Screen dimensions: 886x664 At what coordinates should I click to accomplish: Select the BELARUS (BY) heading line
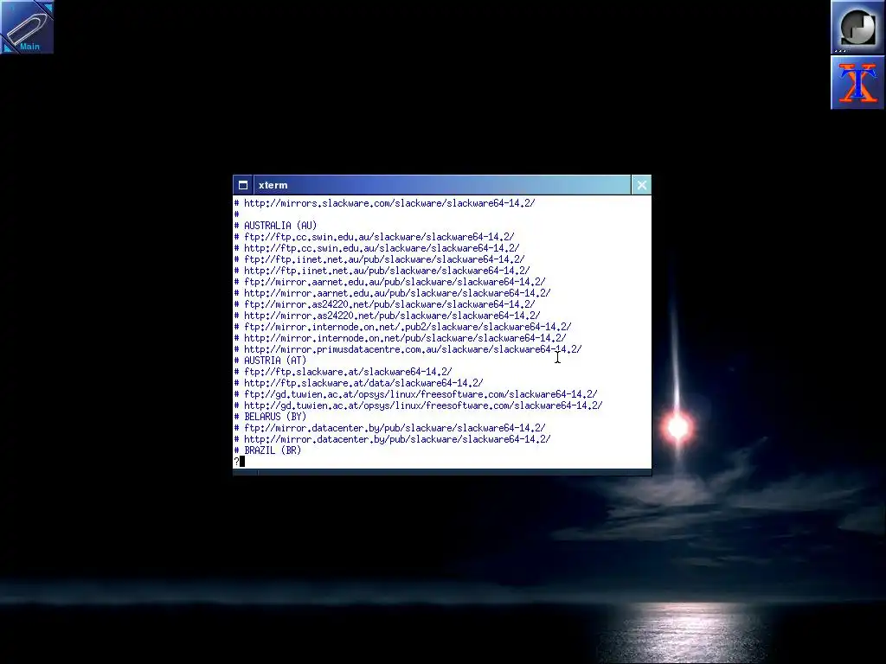pos(270,417)
